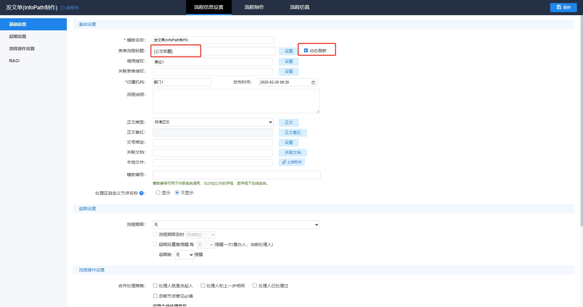Select the 显示 radio button
This screenshot has width=583, height=307.
tap(158, 193)
